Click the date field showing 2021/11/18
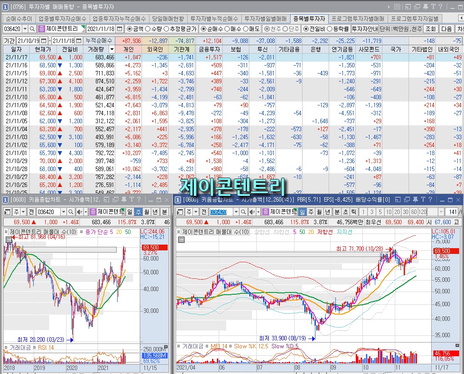The image size is (464, 374). click(x=101, y=29)
